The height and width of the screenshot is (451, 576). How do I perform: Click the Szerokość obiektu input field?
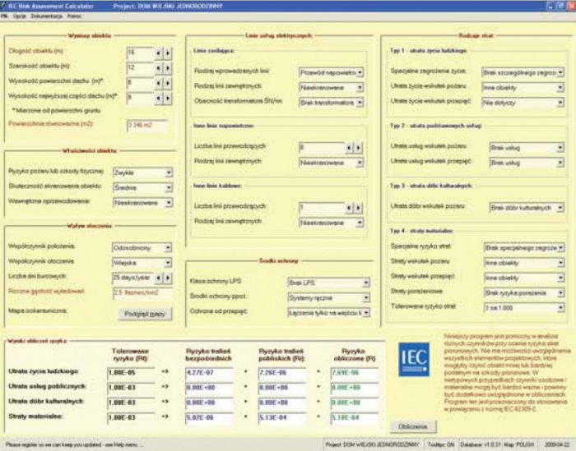point(140,68)
